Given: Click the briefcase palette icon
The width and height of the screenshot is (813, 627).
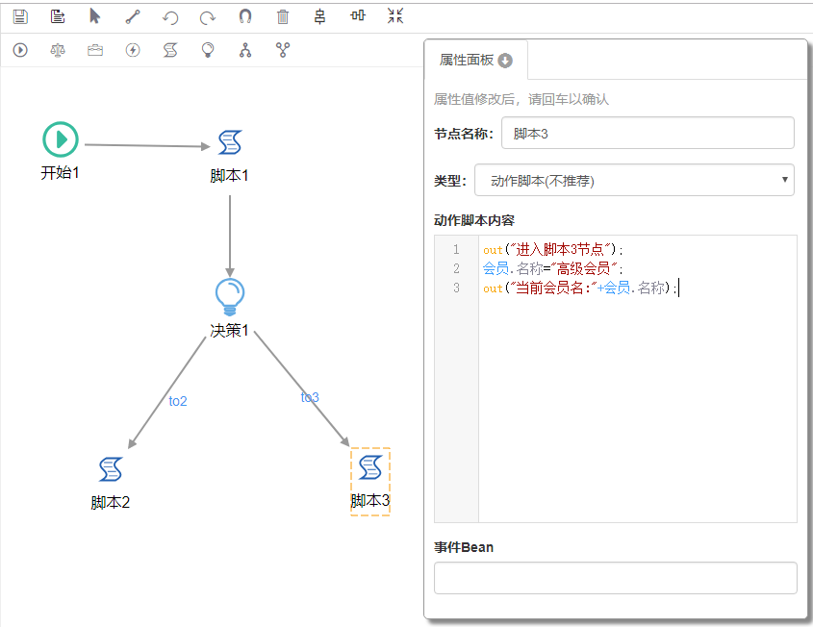Looking at the screenshot, I should click(x=95, y=50).
